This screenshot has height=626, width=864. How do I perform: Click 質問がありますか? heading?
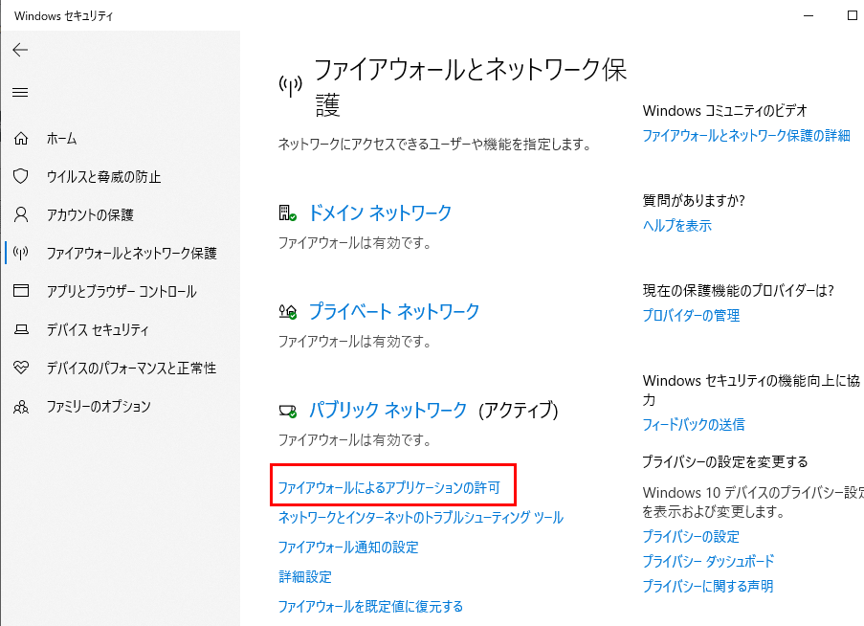click(694, 201)
